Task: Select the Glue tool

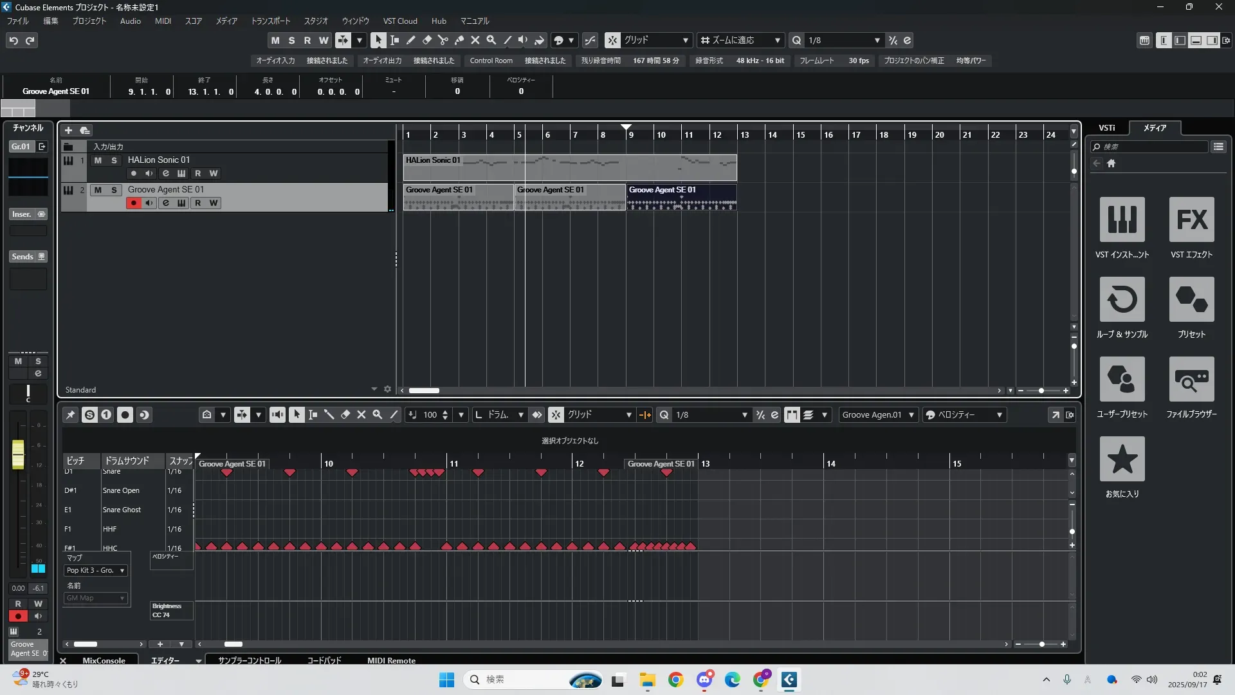Action: point(459,40)
